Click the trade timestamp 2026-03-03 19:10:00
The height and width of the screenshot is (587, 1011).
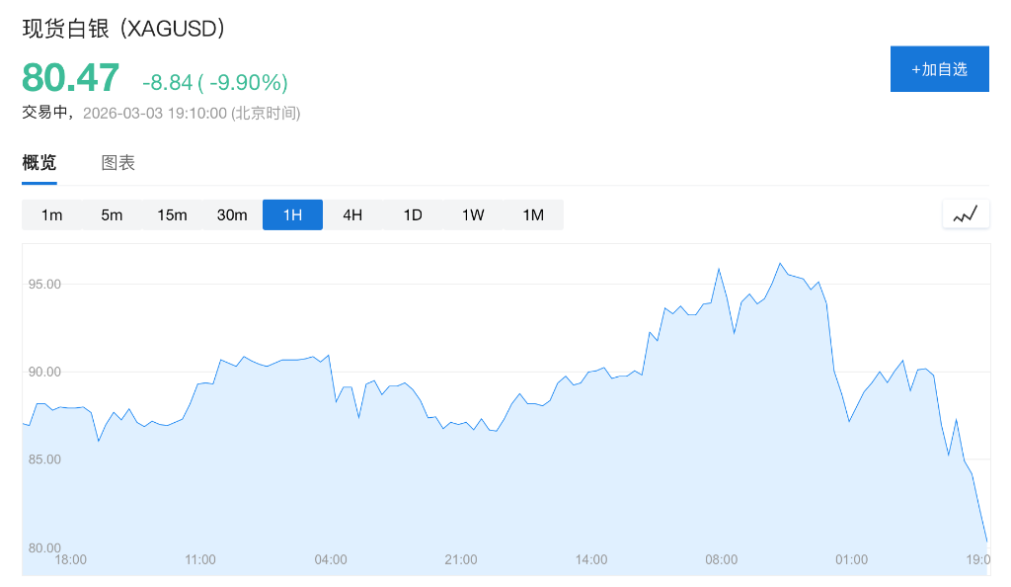pos(155,113)
